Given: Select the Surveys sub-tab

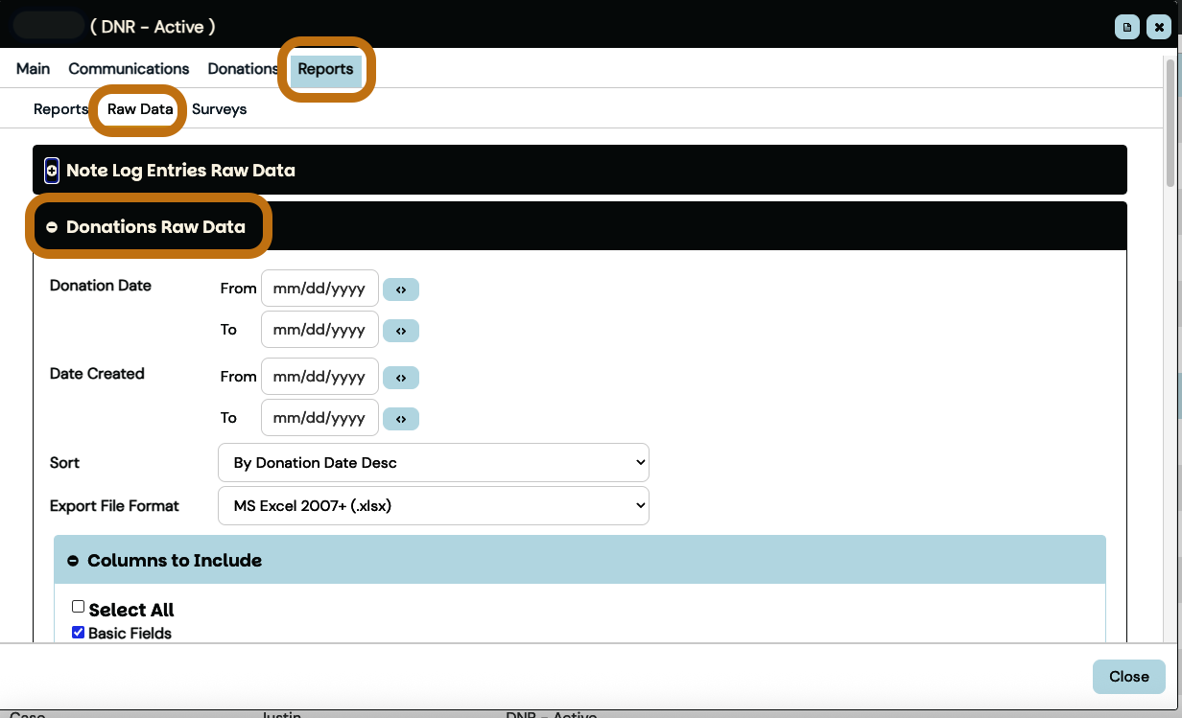Looking at the screenshot, I should click(x=219, y=109).
